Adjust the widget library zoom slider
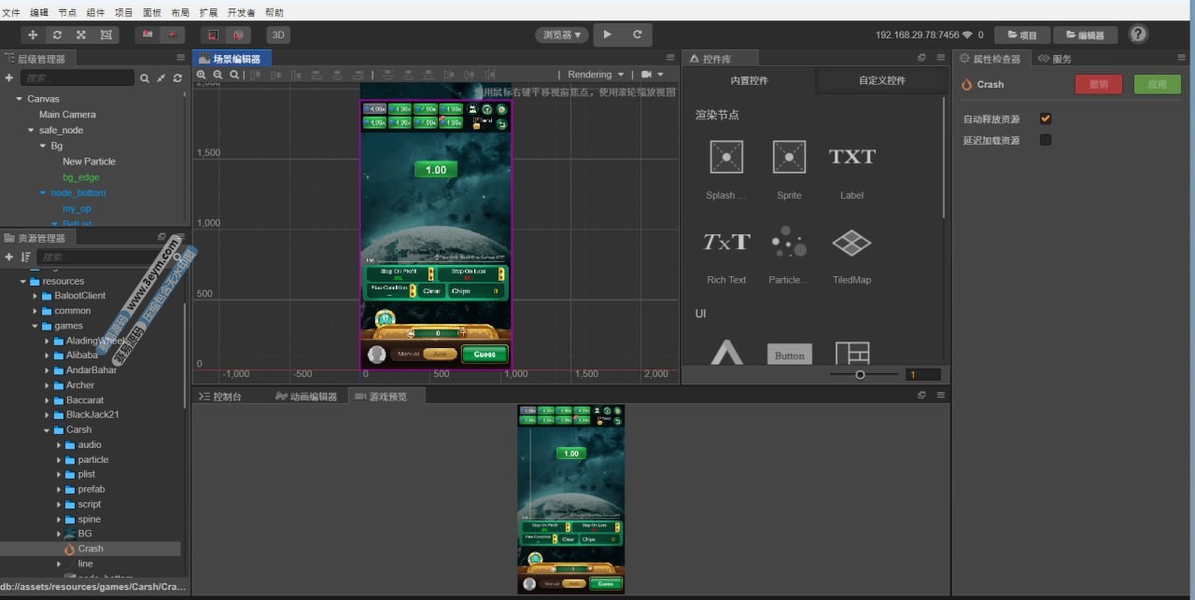Viewport: 1195px width, 600px height. (x=860, y=374)
